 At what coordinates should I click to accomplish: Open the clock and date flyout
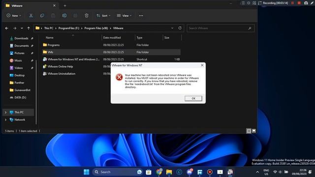tap(299, 172)
